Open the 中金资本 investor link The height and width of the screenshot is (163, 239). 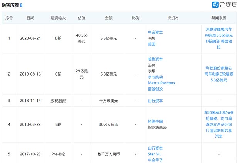click(x=155, y=33)
